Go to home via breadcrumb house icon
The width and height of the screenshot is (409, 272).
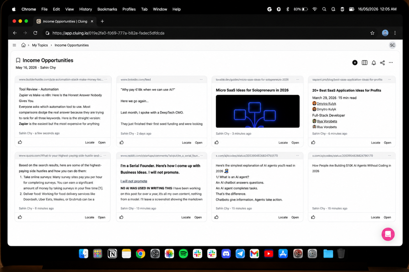click(x=24, y=45)
